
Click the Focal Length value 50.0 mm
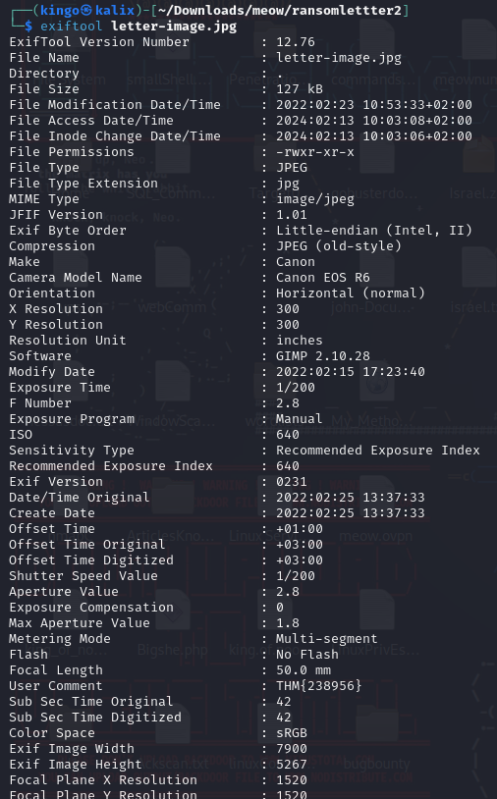coord(304,669)
